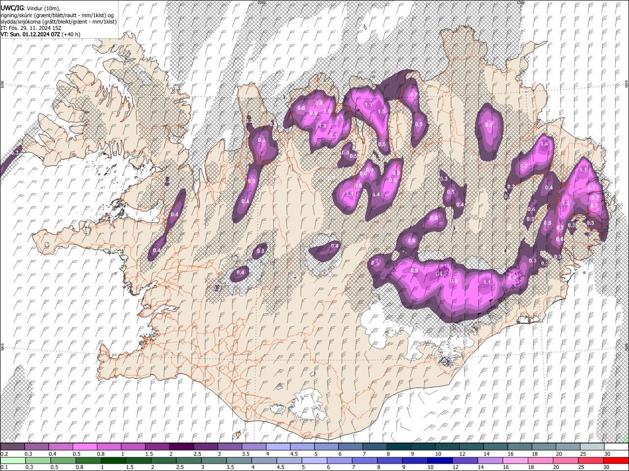Click the 0.1 label in the lower legend

coord(4,467)
